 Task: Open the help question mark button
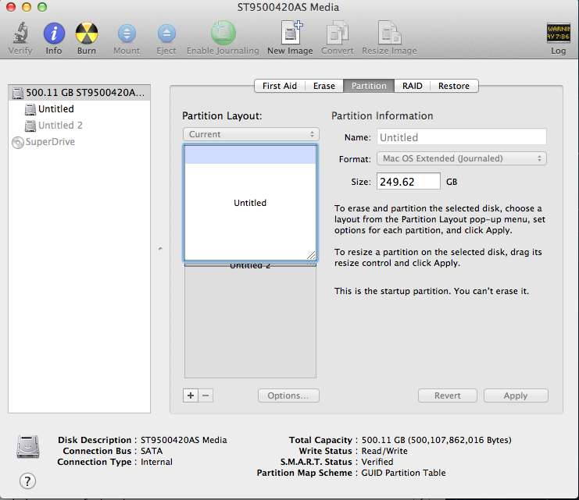27,480
